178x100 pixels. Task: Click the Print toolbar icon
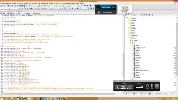(27, 6)
